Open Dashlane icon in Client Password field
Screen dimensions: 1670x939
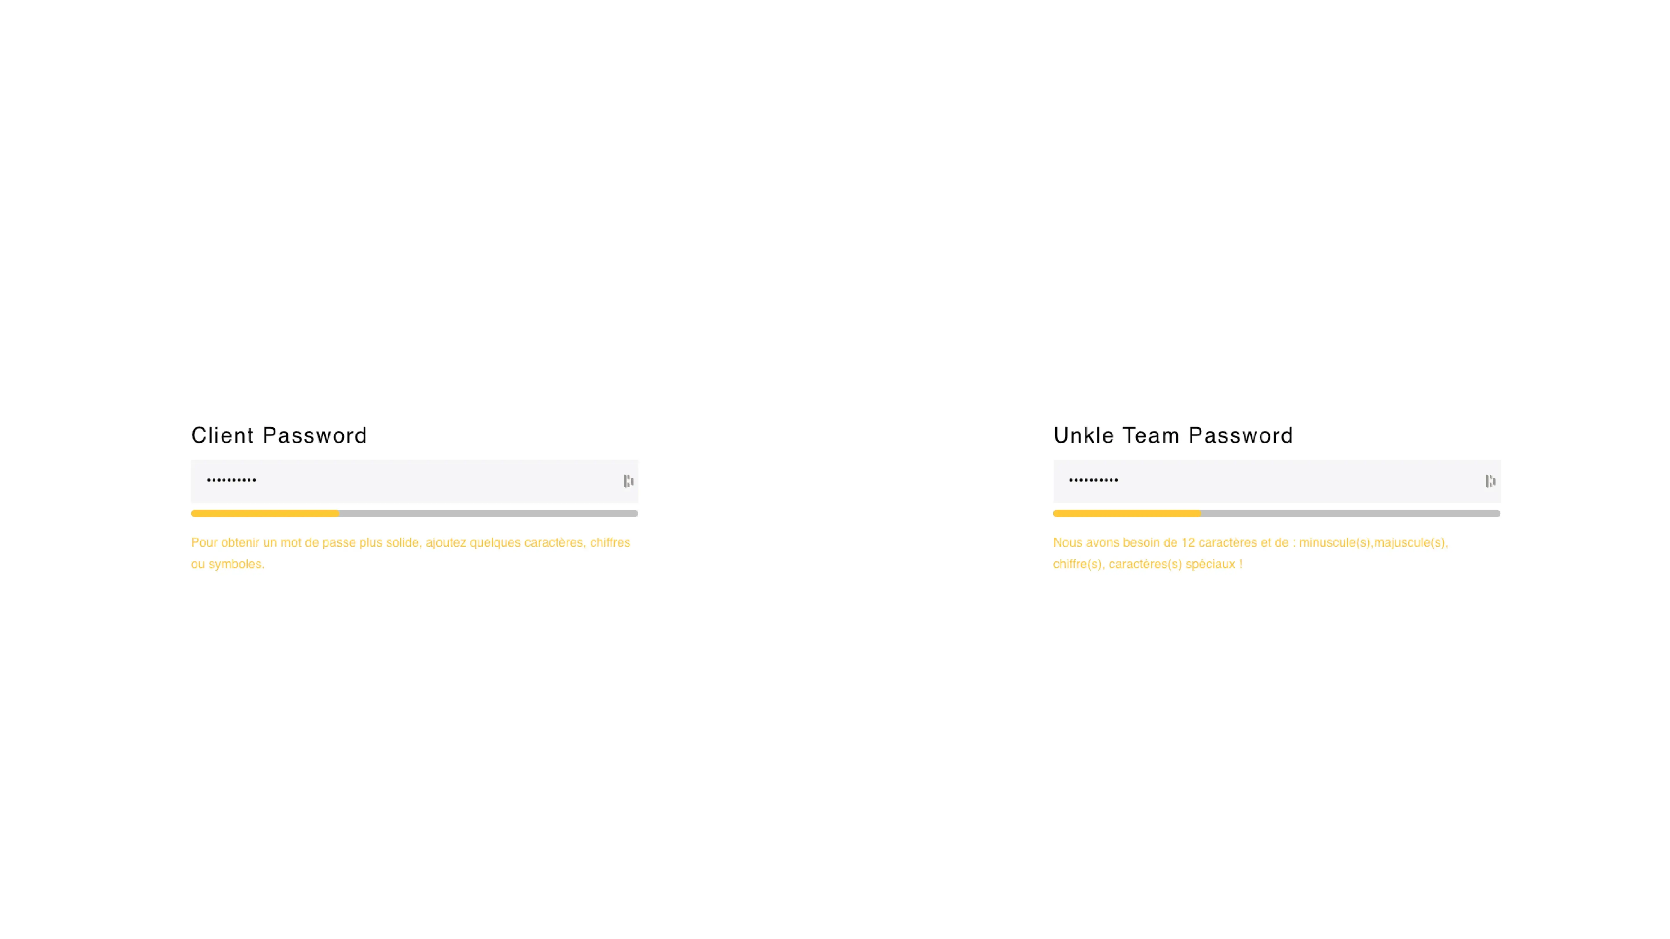[x=628, y=481]
